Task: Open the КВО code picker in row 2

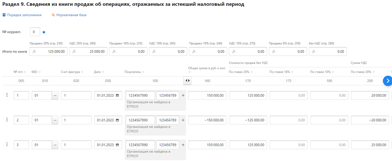Action: (x=55, y=120)
